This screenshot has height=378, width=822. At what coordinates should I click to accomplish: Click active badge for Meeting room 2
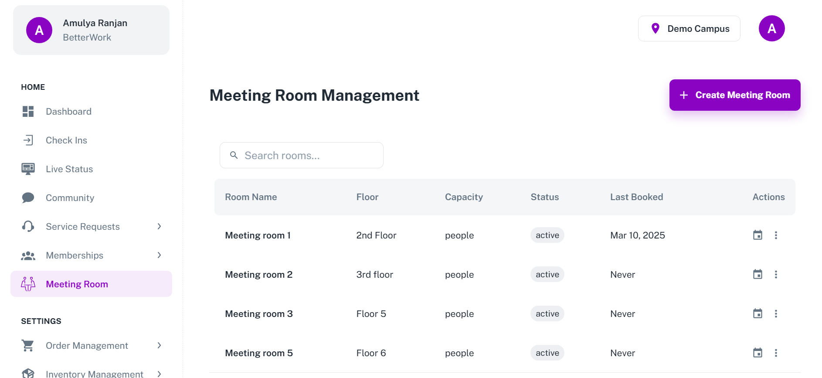click(x=547, y=275)
